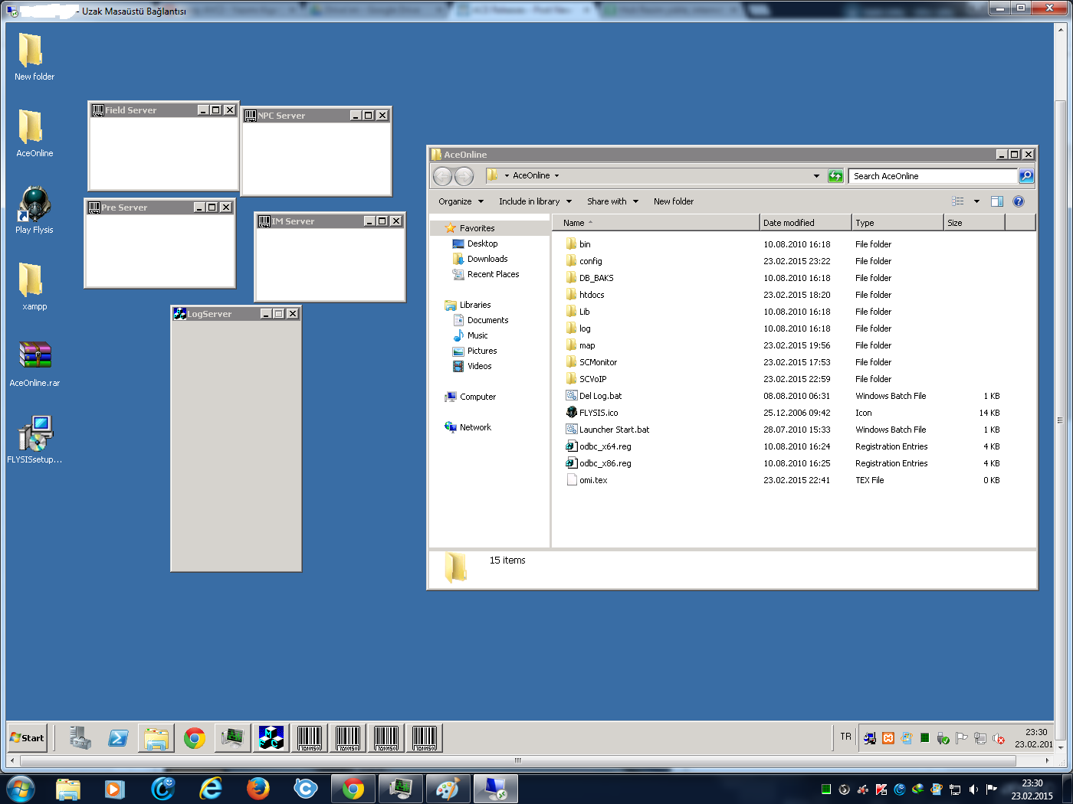
Task: Click the remote desktop Start button
Action: 27,738
